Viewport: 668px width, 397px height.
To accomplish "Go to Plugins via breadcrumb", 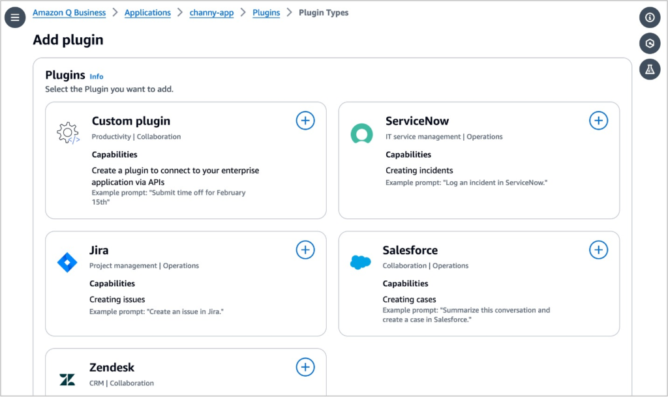I will pos(266,12).
